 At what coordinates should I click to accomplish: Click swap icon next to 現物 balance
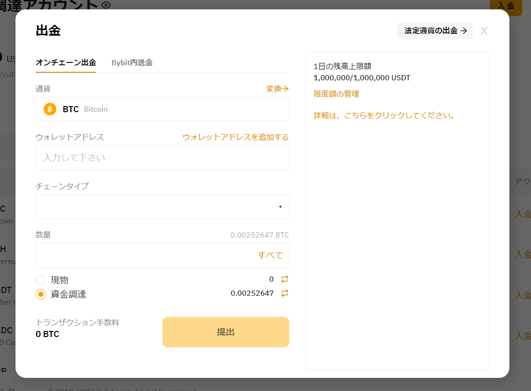(x=285, y=279)
